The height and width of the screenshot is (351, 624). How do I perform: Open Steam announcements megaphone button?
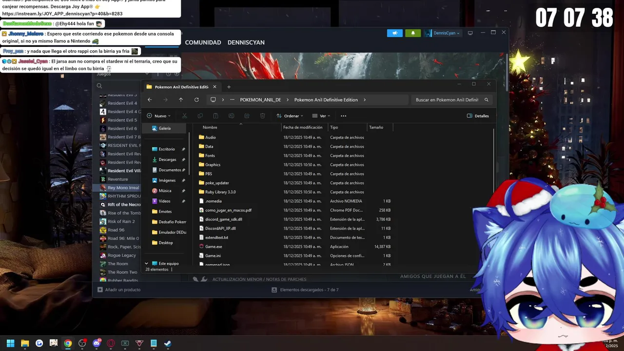pyautogui.click(x=395, y=33)
